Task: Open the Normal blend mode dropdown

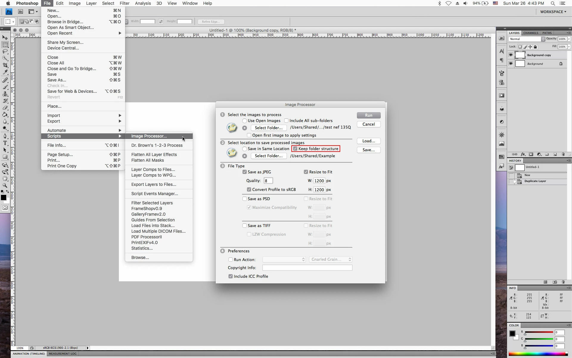Action: pyautogui.click(x=526, y=39)
